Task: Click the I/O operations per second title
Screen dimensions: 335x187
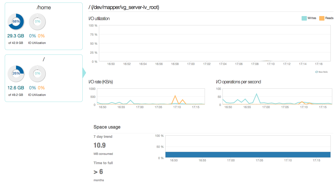Action: pyautogui.click(x=238, y=82)
